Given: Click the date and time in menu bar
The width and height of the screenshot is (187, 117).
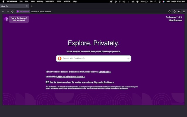Looking at the screenshot, I should (176, 1).
